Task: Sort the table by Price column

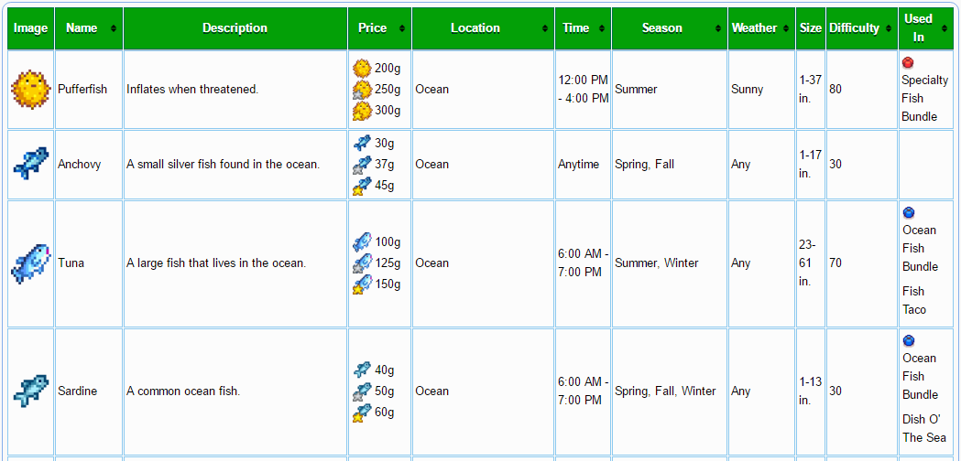Action: pos(379,28)
